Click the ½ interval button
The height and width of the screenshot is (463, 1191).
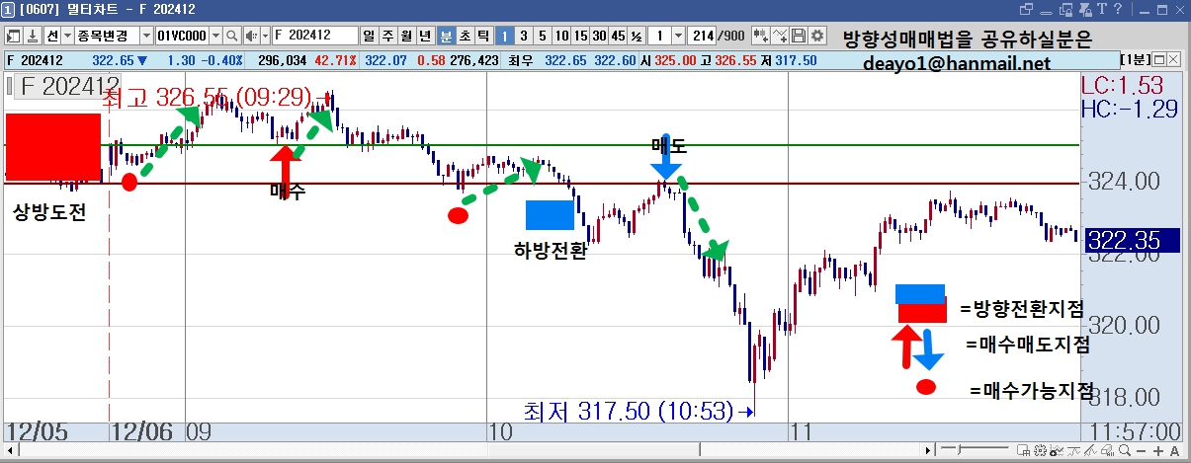coord(637,36)
